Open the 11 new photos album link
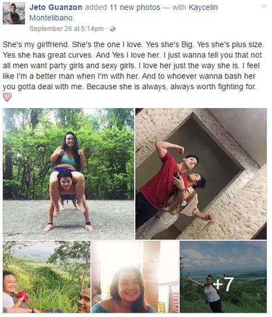Image resolution: width=272 pixels, height=317 pixels. point(135,7)
